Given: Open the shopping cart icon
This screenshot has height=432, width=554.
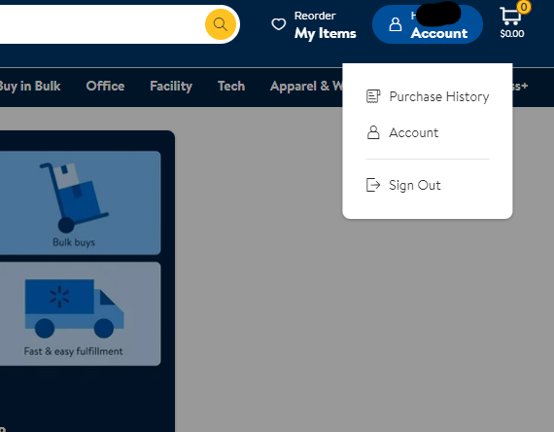Looking at the screenshot, I should coord(511,16).
